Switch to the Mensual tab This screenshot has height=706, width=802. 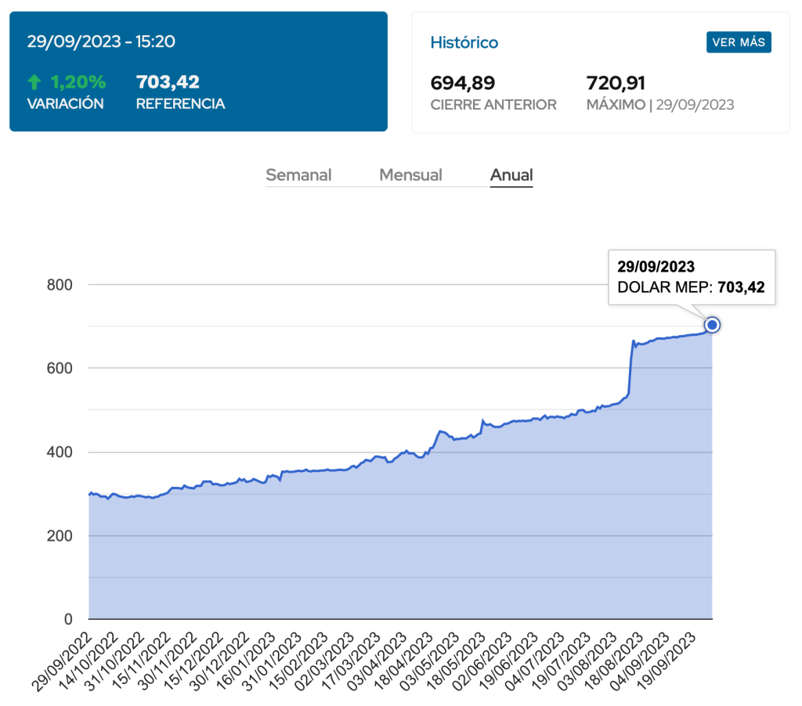coord(410,175)
